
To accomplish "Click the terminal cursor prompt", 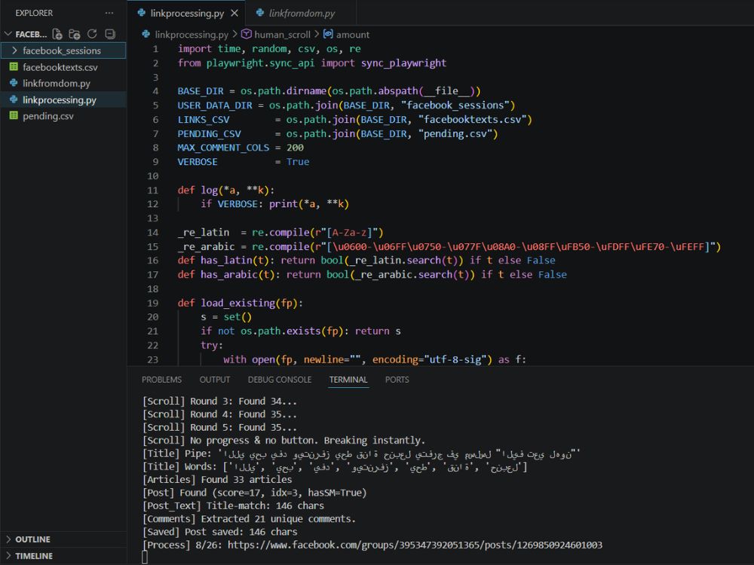I will click(145, 557).
